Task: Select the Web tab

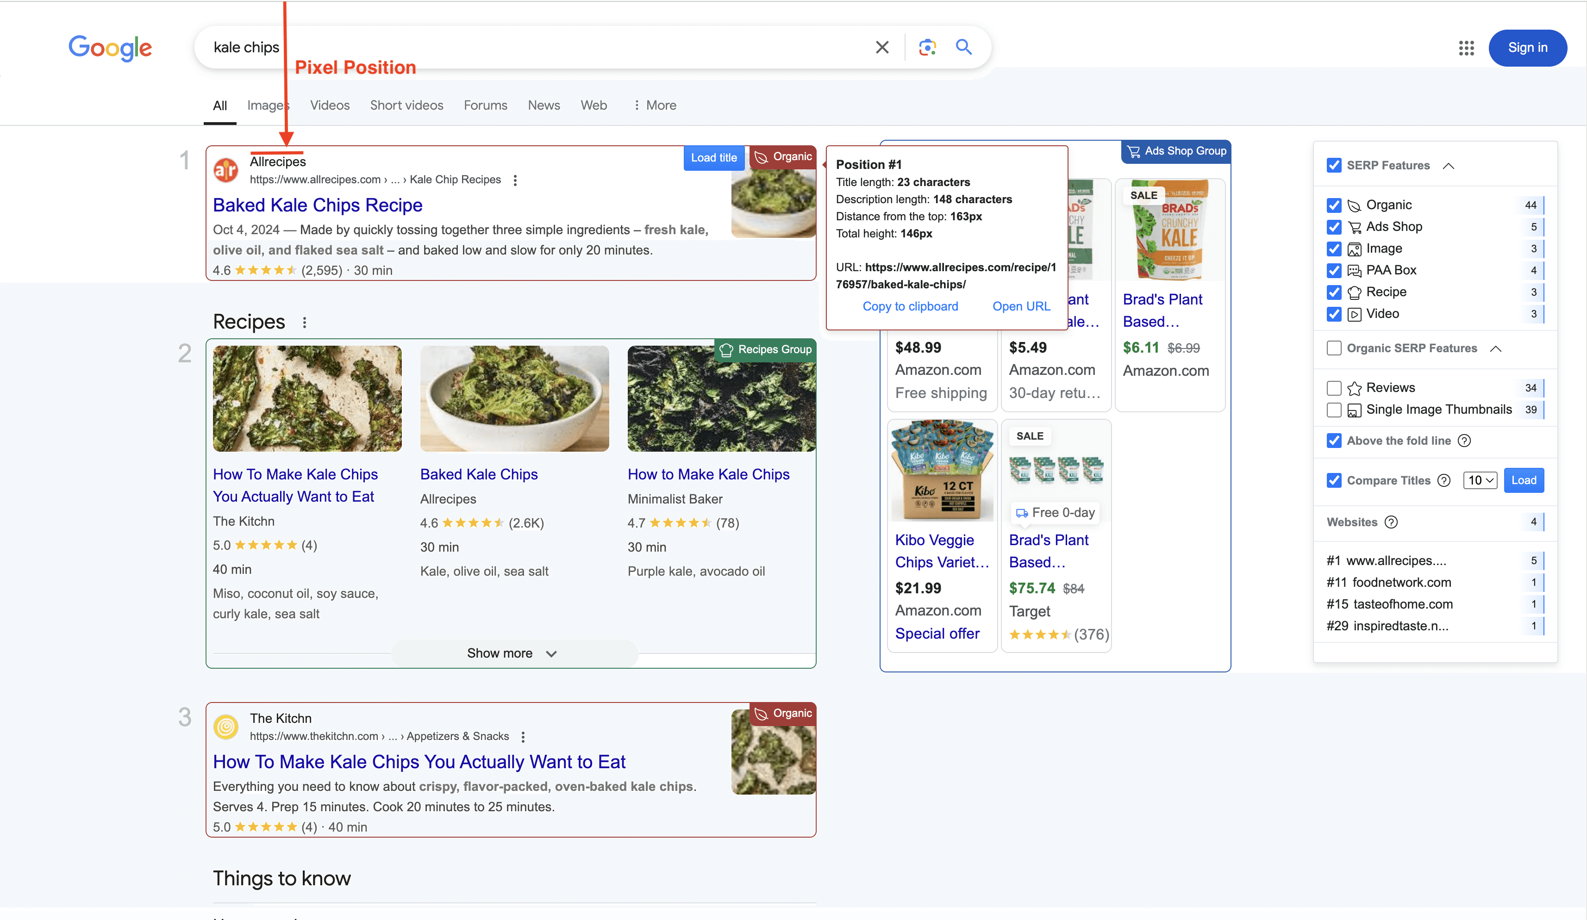Action: click(594, 105)
